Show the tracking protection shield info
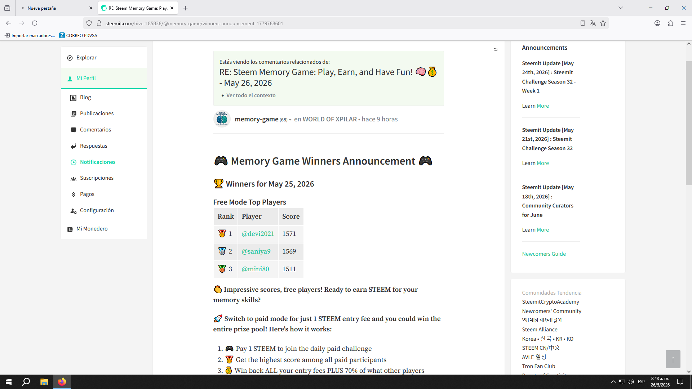Viewport: 692px width, 389px height. [x=89, y=23]
